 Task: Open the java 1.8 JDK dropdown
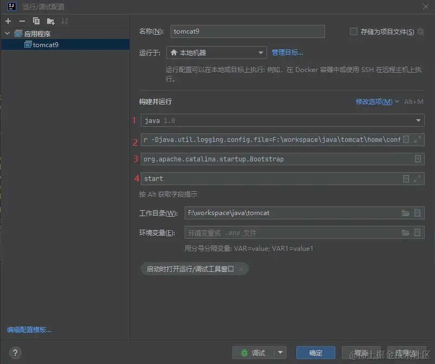(282, 120)
